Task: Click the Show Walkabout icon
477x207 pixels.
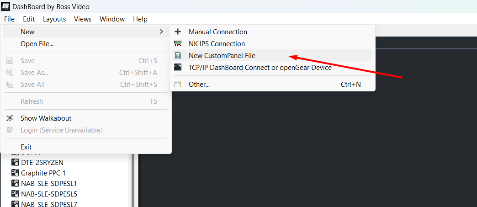Action: click(10, 118)
